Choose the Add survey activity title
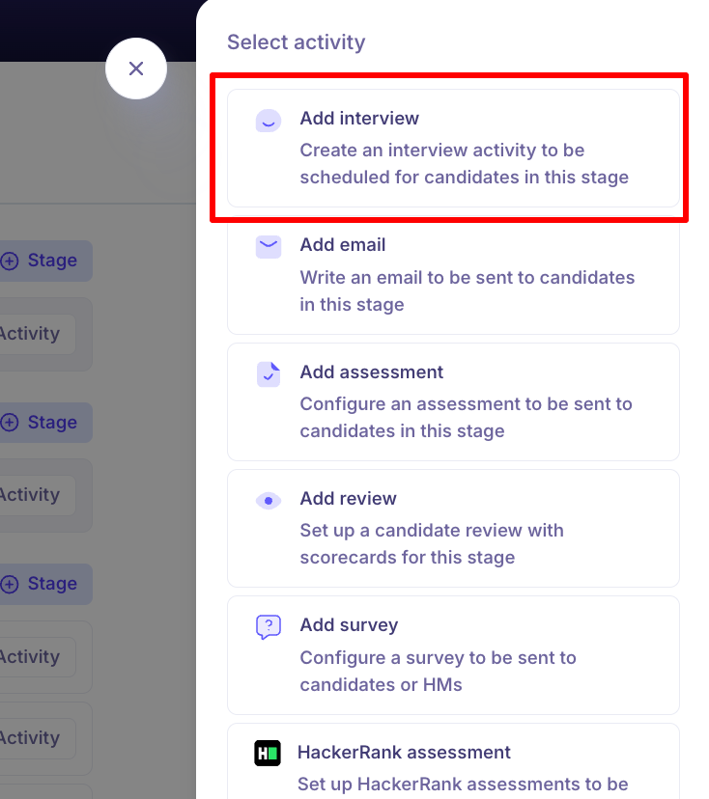The width and height of the screenshot is (709, 799). click(349, 625)
